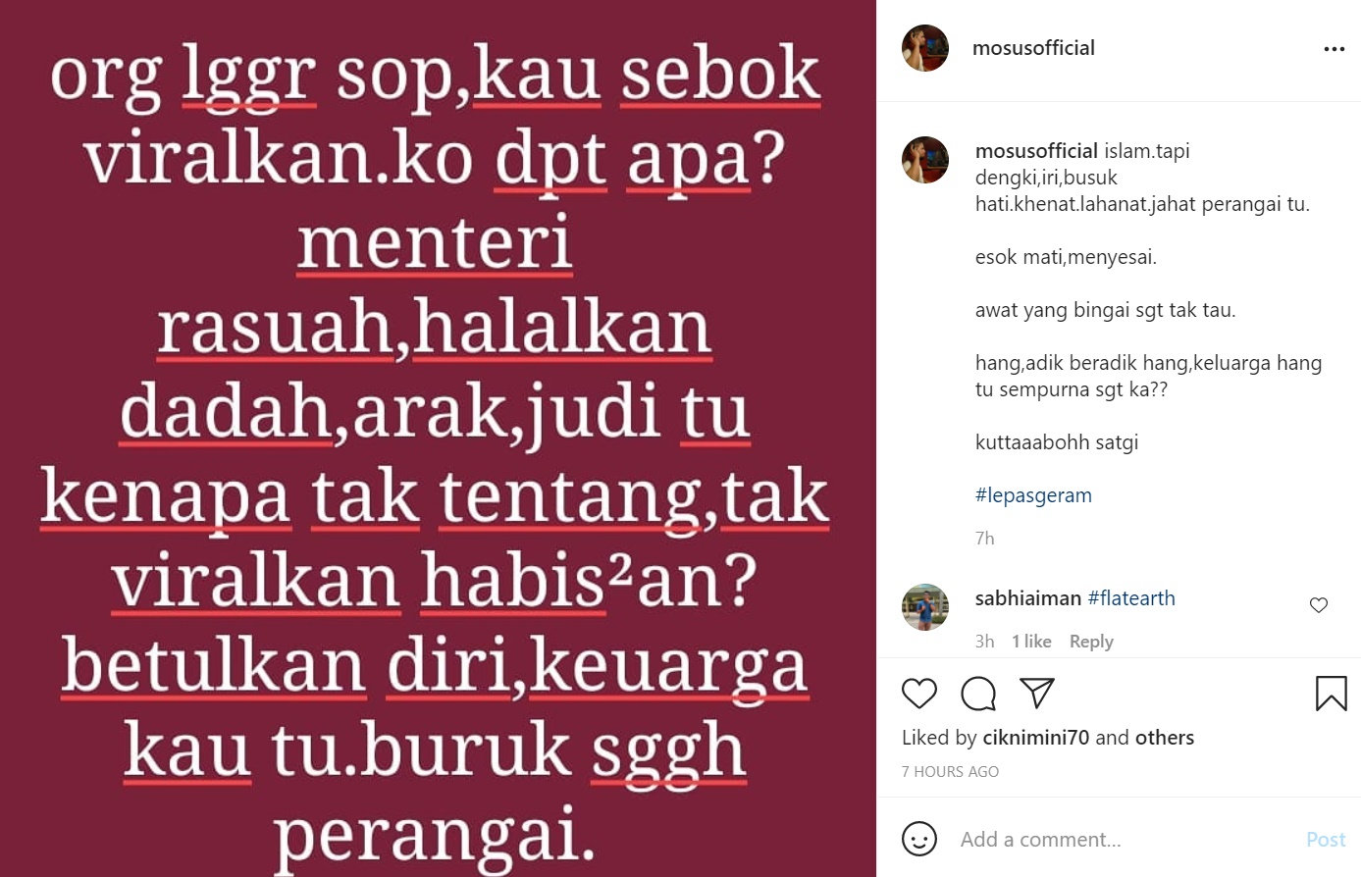
Task: Save post with bookmark icon
Action: point(1331,693)
